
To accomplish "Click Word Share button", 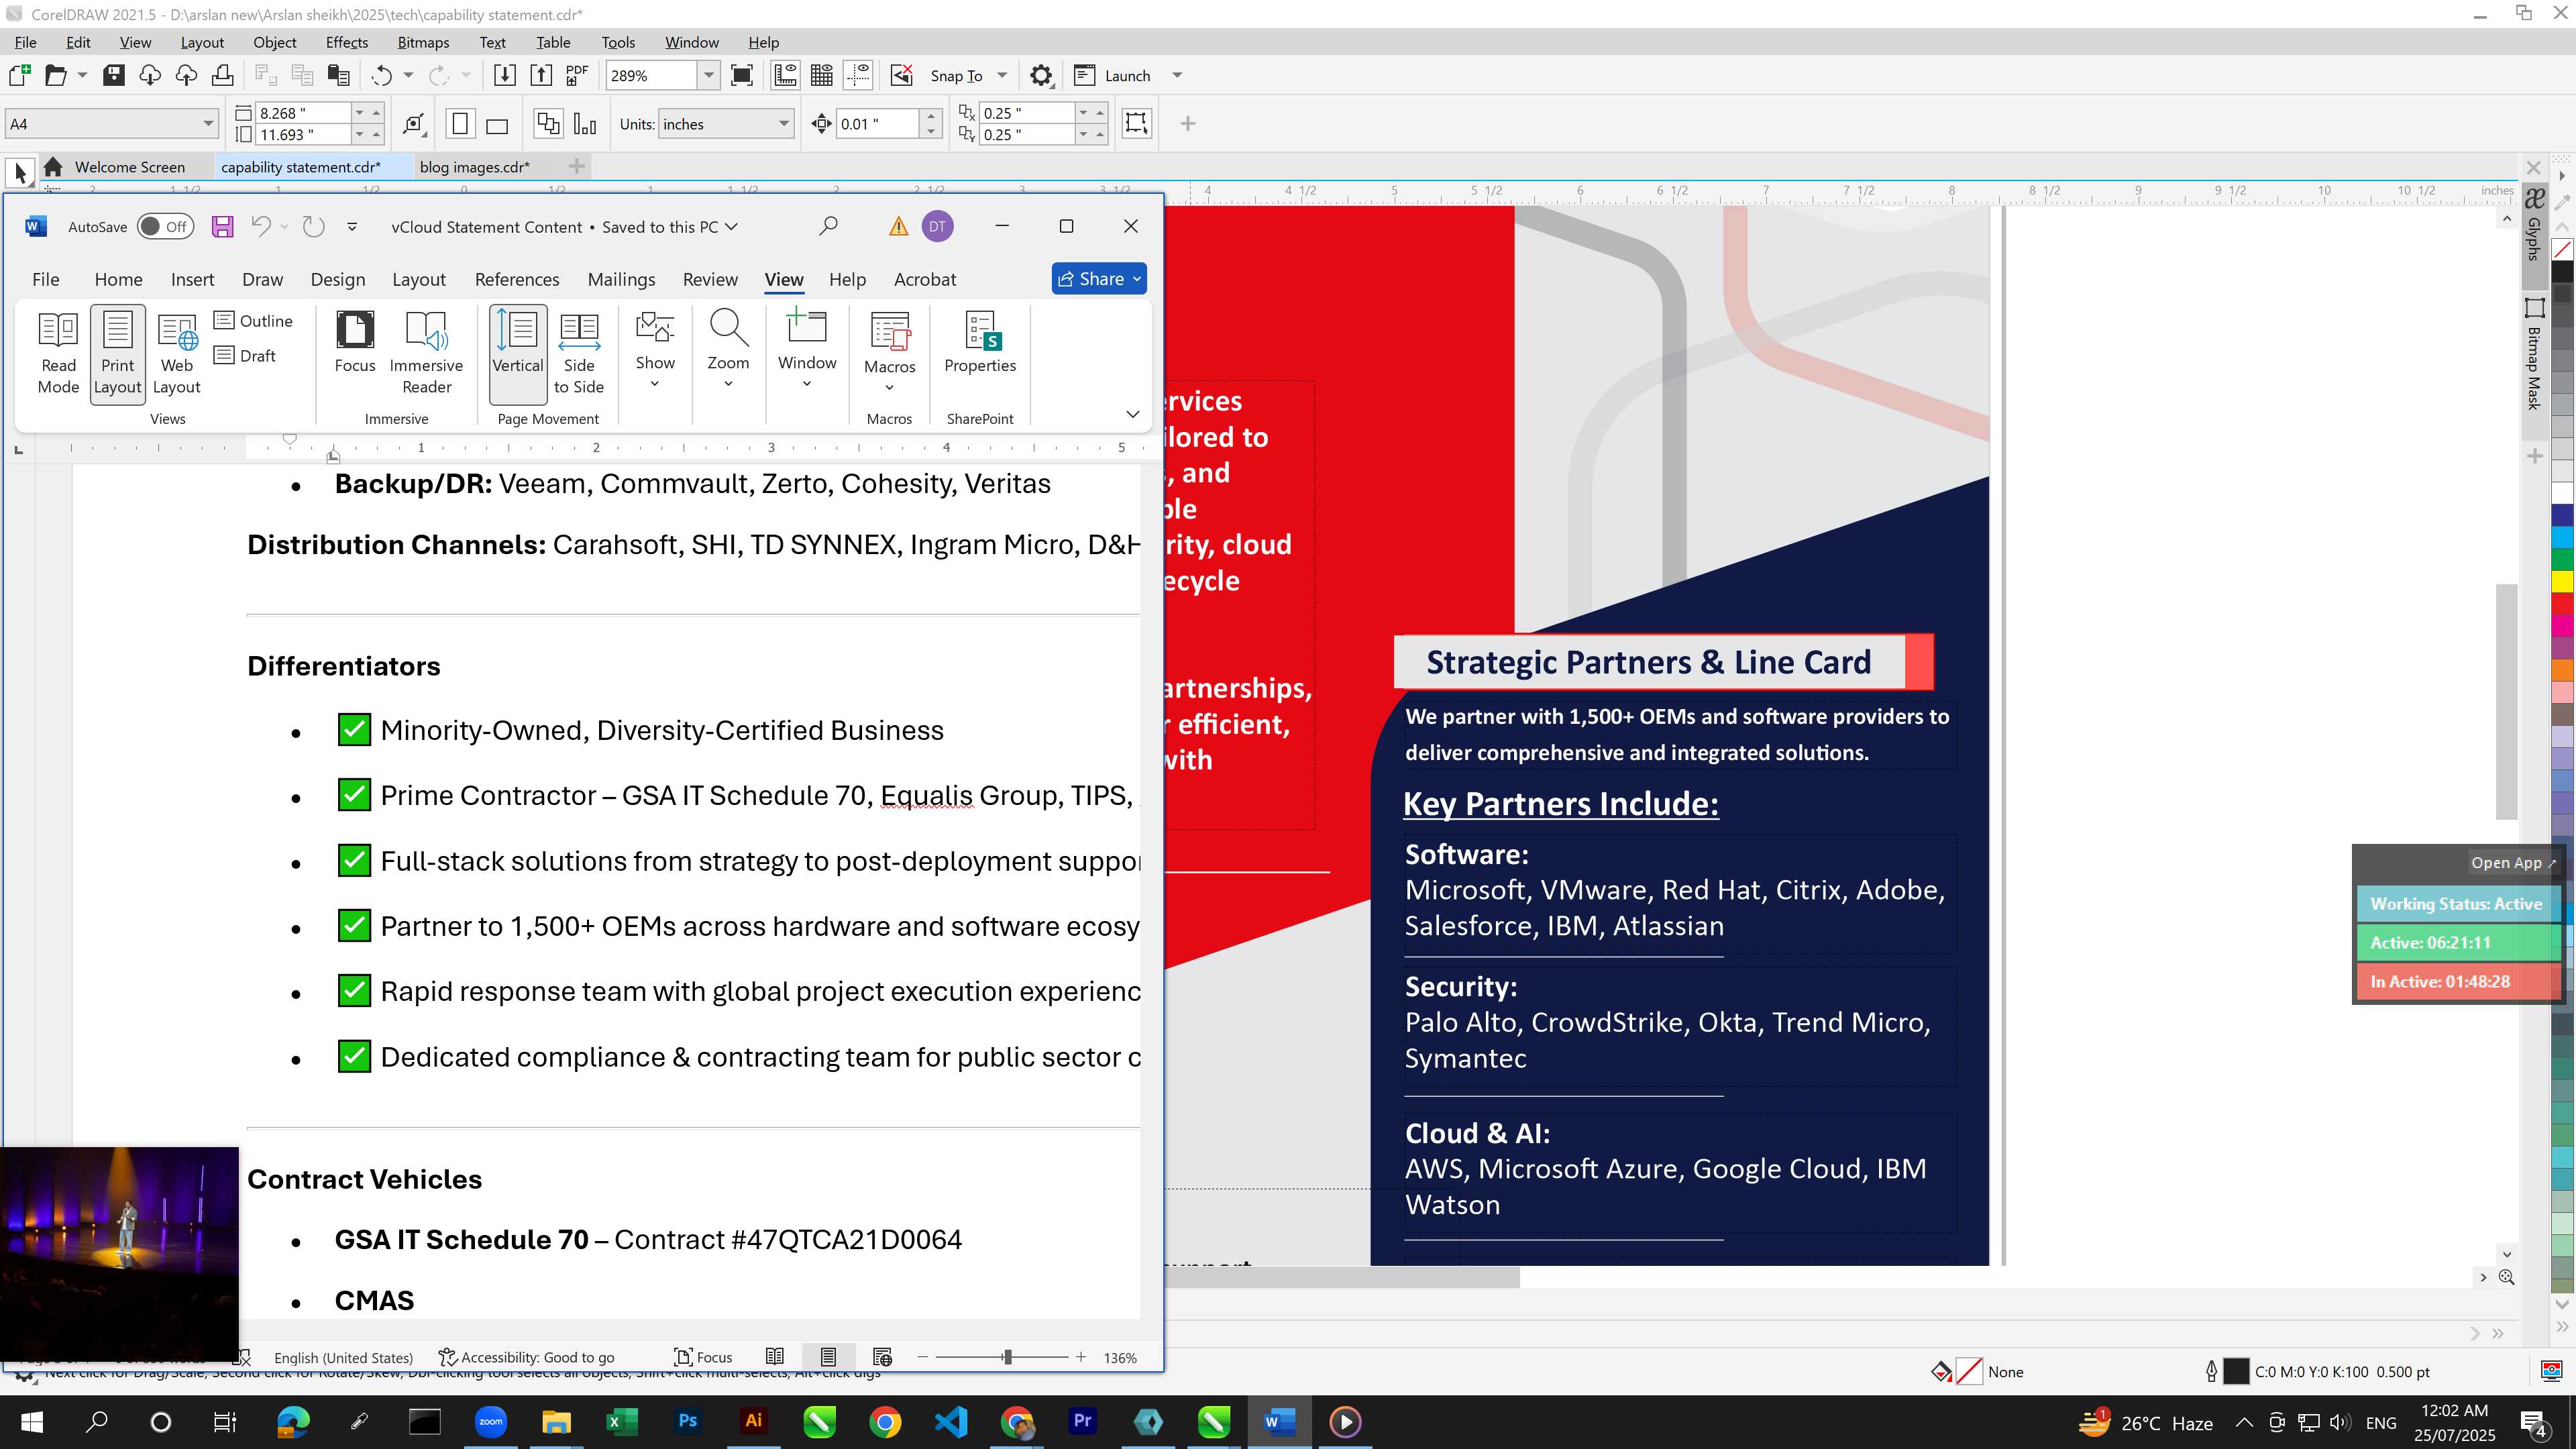I will (1099, 279).
